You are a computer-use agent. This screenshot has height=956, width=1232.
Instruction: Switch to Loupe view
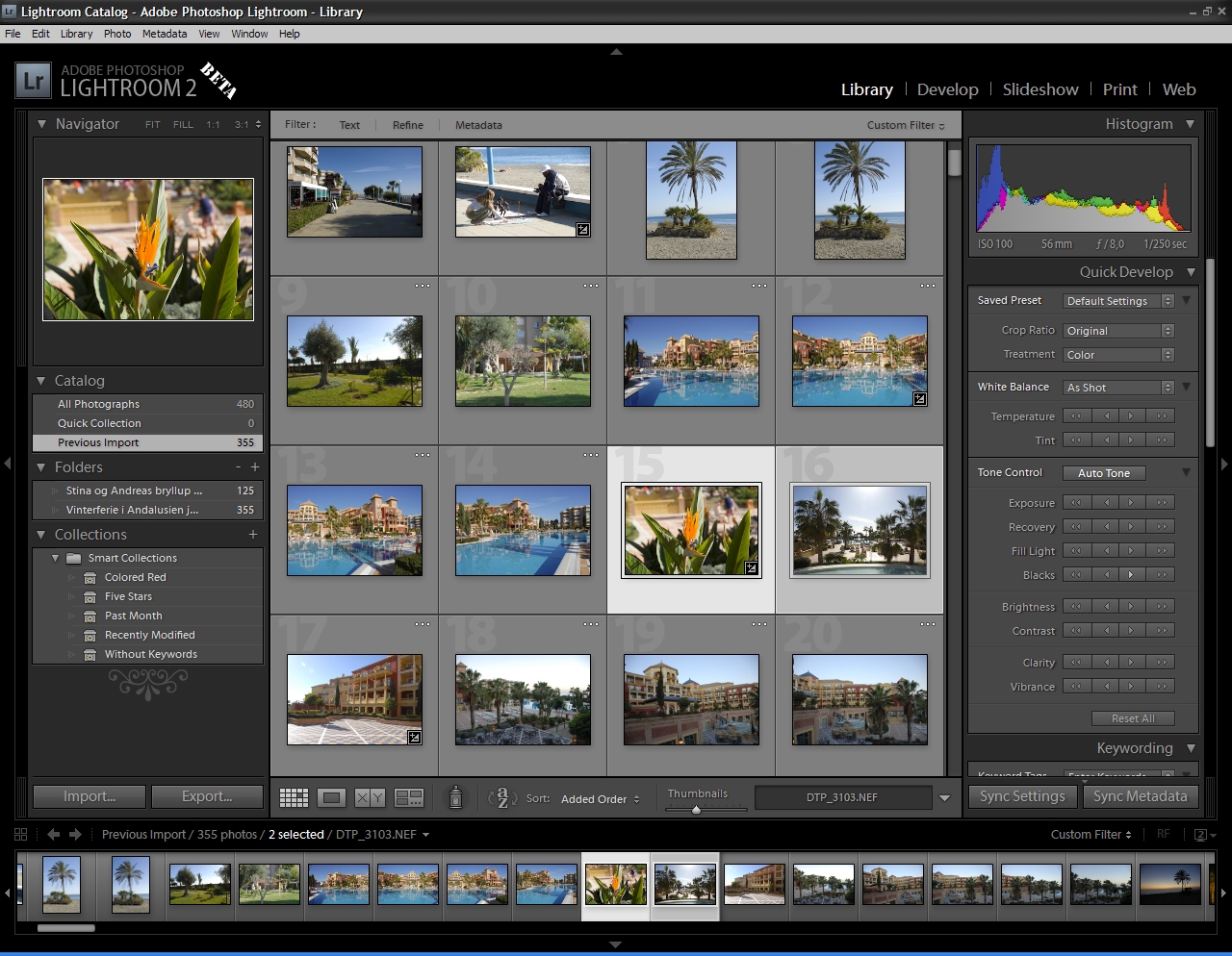pos(332,797)
